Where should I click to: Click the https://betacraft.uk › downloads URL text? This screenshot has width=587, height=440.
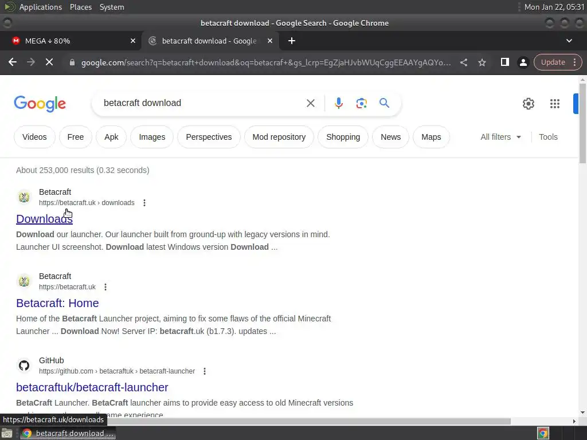[87, 203]
